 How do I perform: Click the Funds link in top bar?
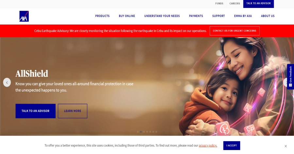click(x=219, y=3)
